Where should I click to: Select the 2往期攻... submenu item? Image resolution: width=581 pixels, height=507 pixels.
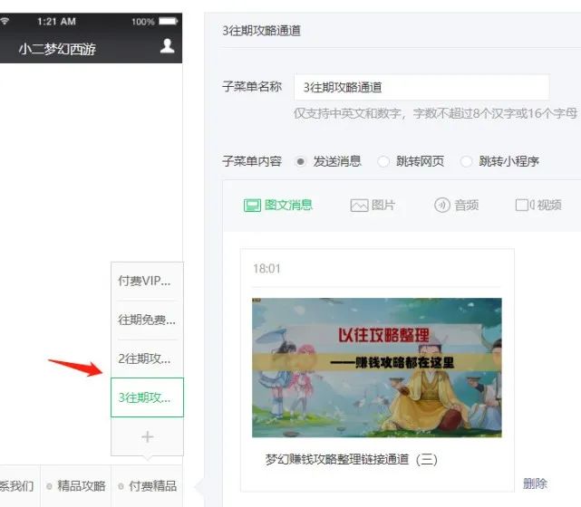tap(147, 359)
